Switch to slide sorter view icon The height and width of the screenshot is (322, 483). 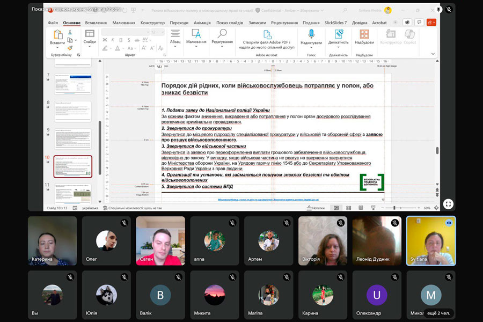click(x=348, y=208)
